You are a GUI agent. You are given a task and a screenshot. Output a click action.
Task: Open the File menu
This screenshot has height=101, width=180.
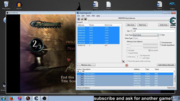[79, 16]
